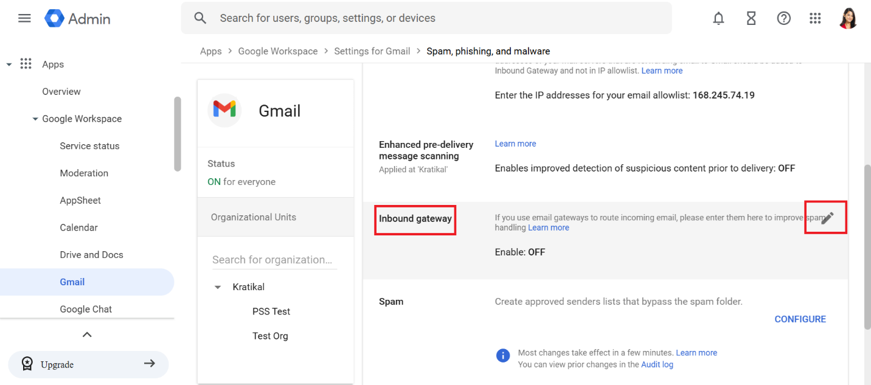
Task: Collapse the Apps section arrow
Action: [x=9, y=64]
